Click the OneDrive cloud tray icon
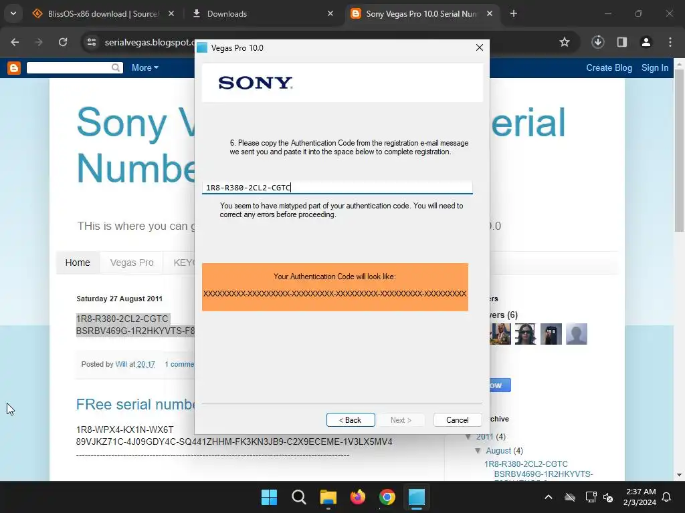The height and width of the screenshot is (513, 685). pos(570,497)
